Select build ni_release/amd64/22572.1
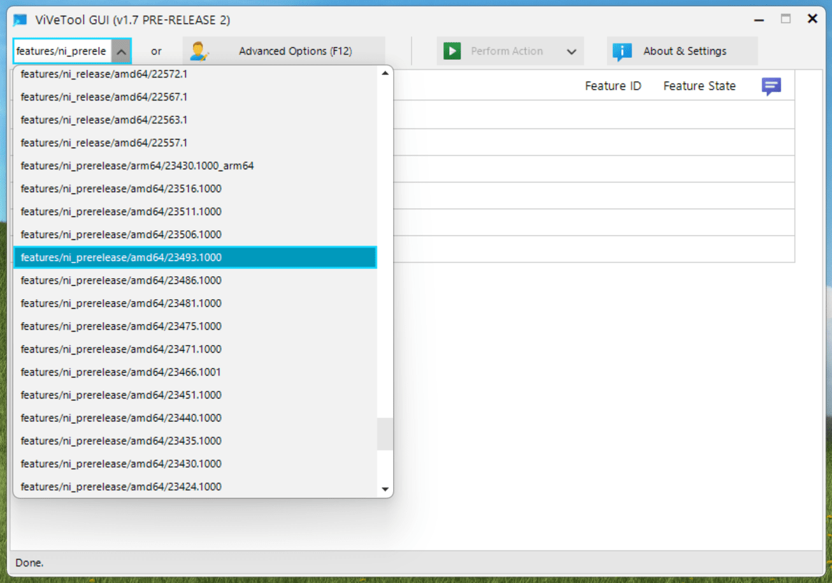This screenshot has height=583, width=832. coord(195,74)
